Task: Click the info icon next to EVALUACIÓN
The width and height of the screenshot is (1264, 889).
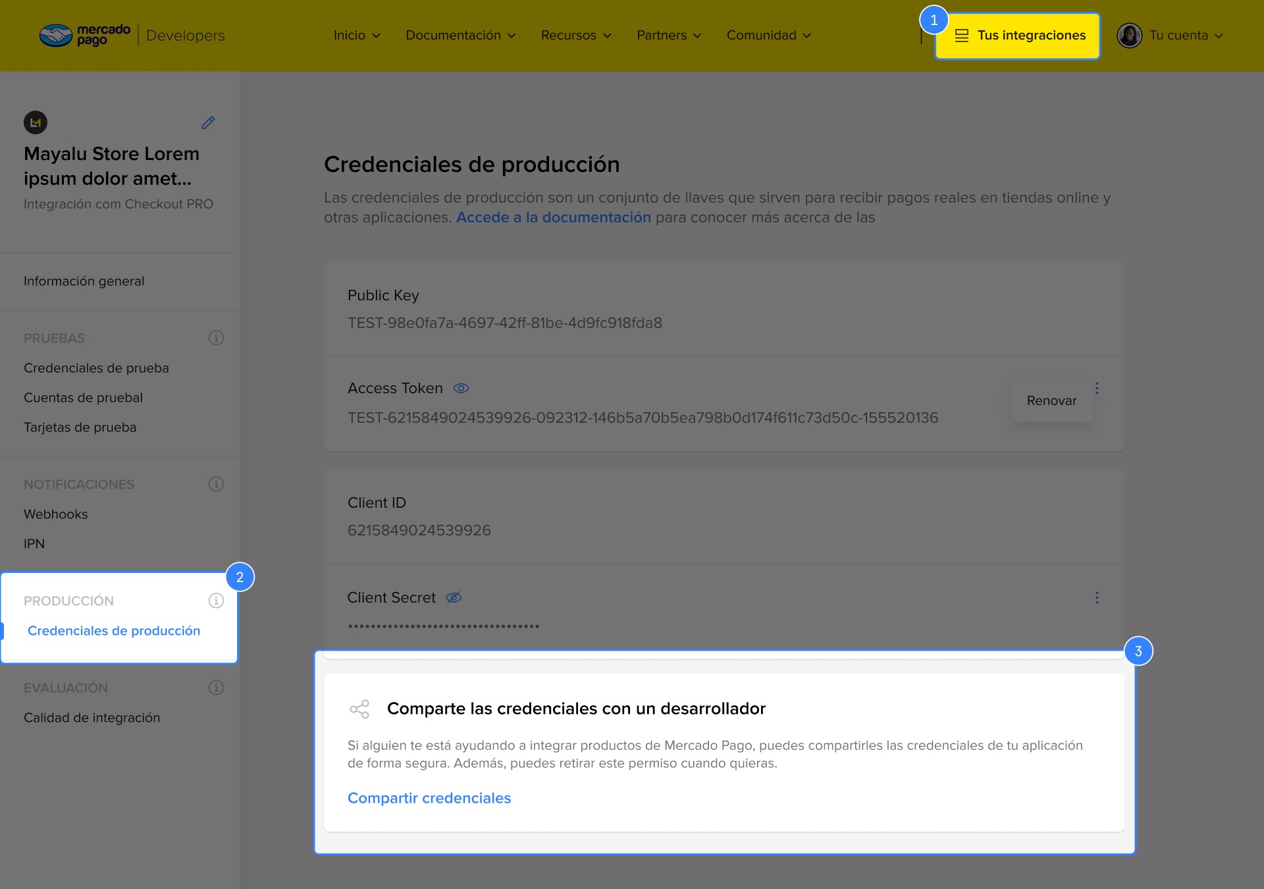Action: click(x=216, y=687)
